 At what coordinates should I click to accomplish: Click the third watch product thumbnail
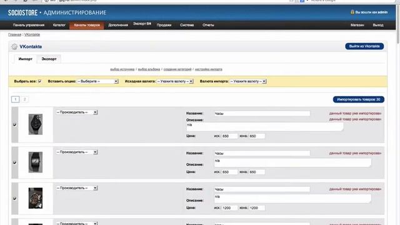[x=36, y=198]
